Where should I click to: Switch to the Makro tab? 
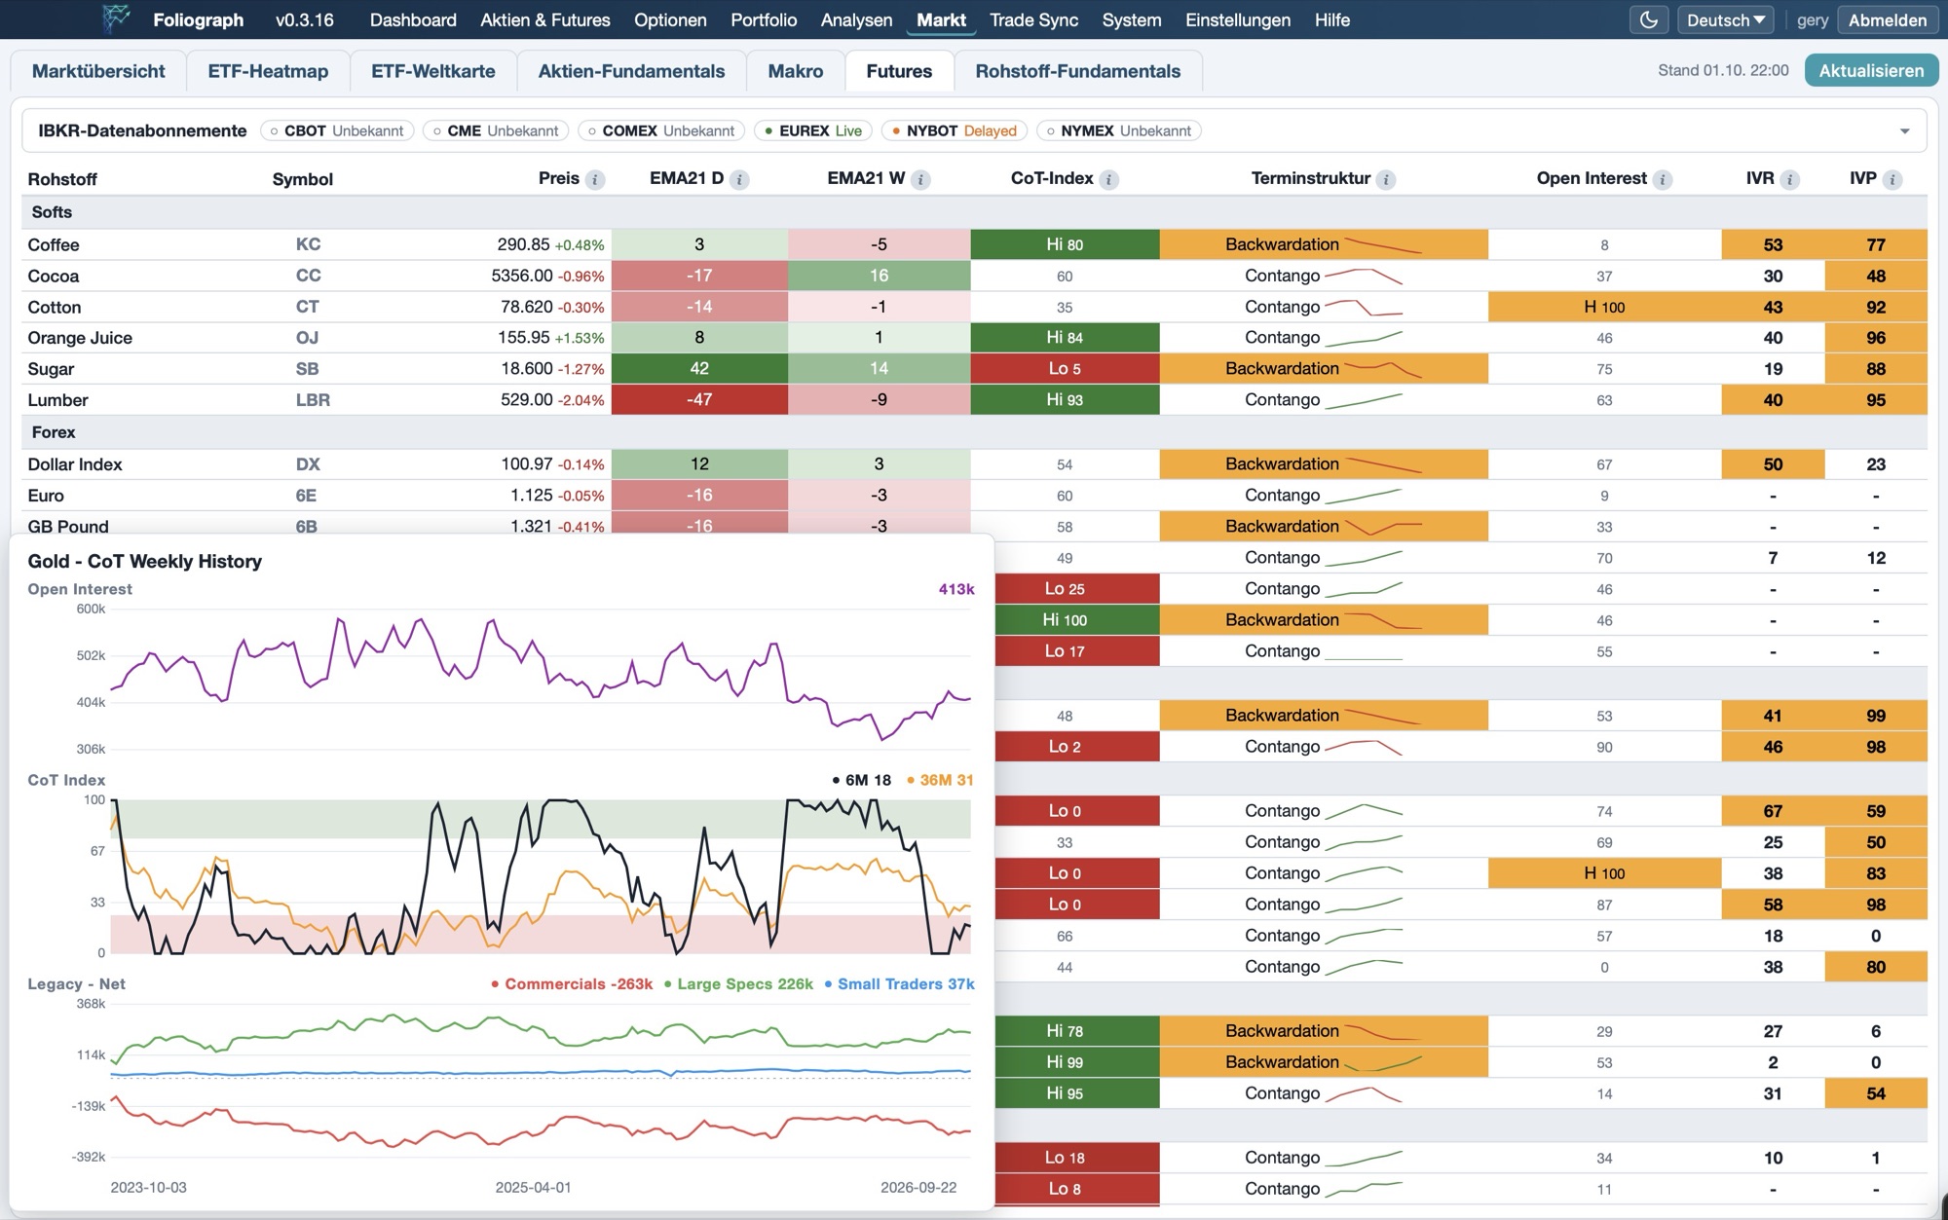click(795, 71)
